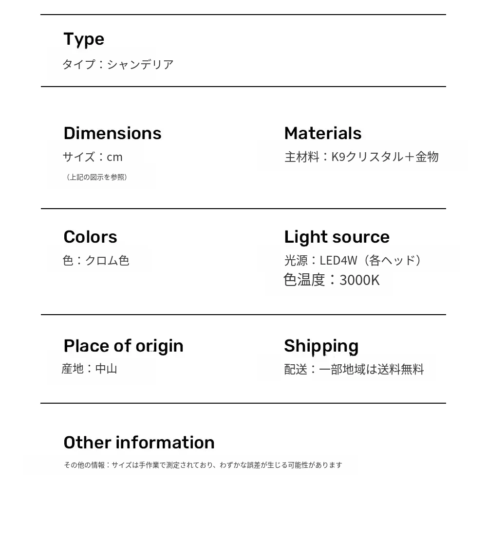487x534 pixels.
Task: Select the 主材料：K9クリスタル＋金物 text
Action: pyautogui.click(x=361, y=157)
